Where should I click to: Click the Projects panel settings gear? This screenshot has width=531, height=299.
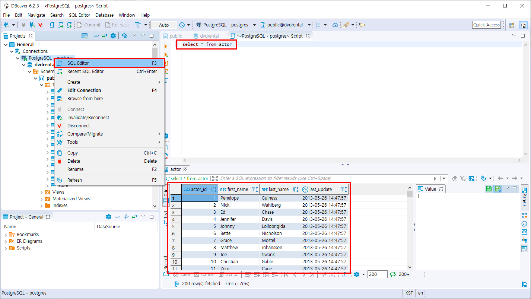click(x=113, y=36)
